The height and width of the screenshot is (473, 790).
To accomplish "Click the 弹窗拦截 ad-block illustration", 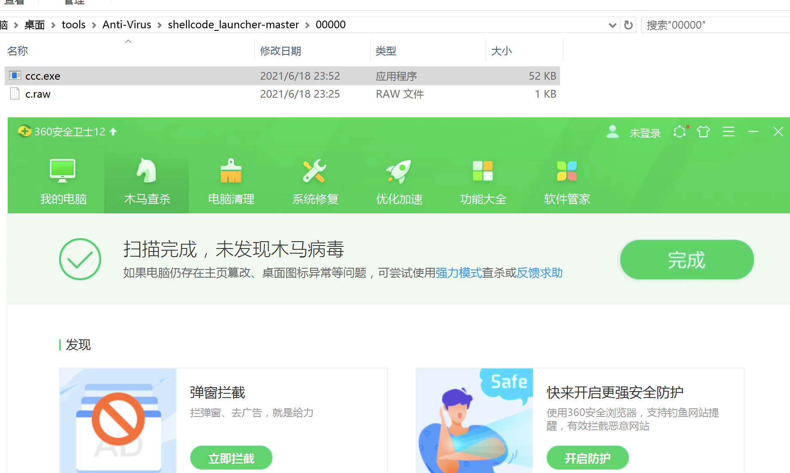I will (118, 420).
